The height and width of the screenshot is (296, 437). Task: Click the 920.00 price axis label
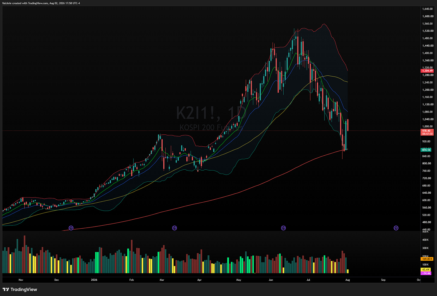426,141
